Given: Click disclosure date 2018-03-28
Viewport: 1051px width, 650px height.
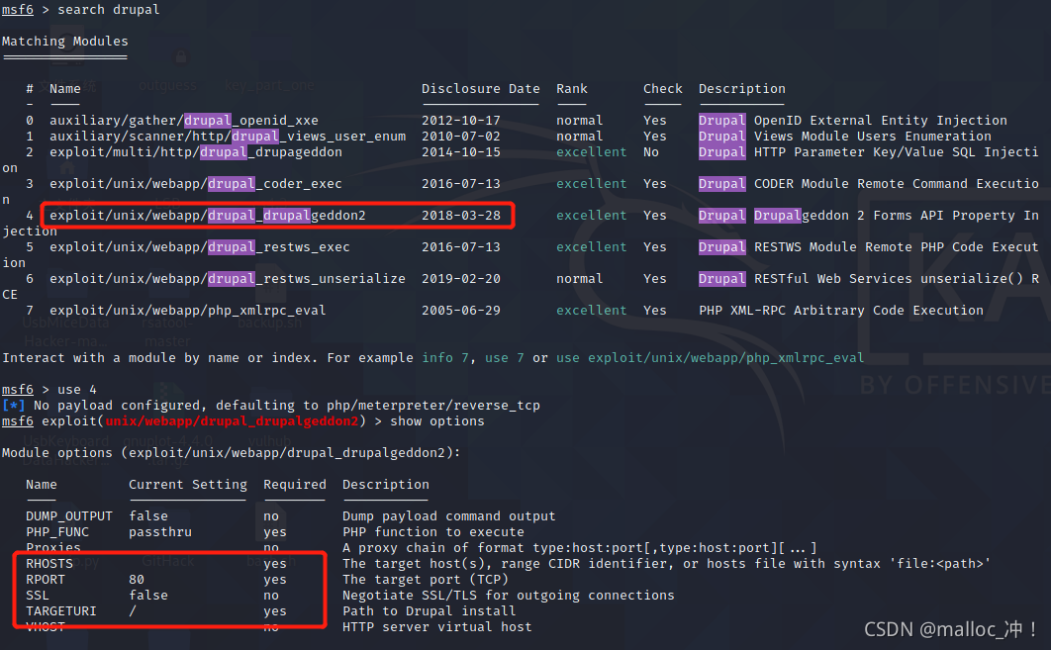Looking at the screenshot, I should pos(461,216).
